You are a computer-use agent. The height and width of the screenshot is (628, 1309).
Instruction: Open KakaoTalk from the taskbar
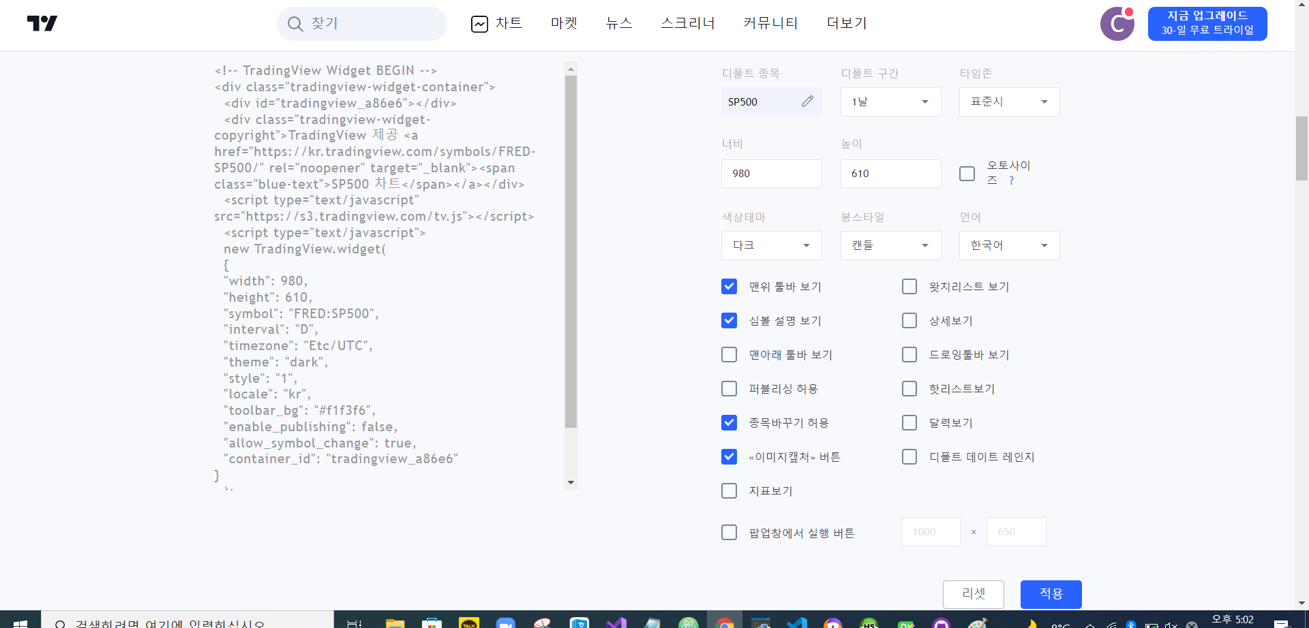point(469,623)
